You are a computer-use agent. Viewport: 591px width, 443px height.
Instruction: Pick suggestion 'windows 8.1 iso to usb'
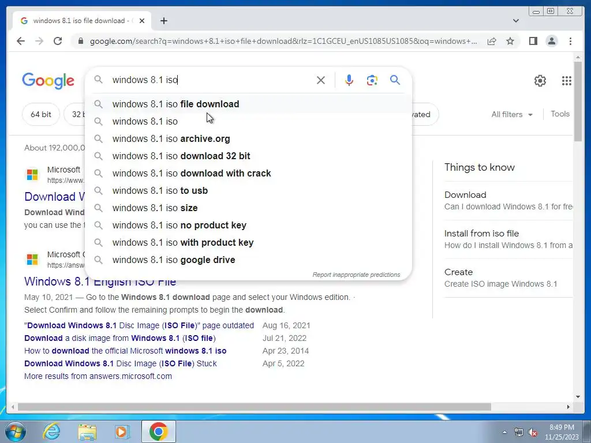(x=249, y=190)
